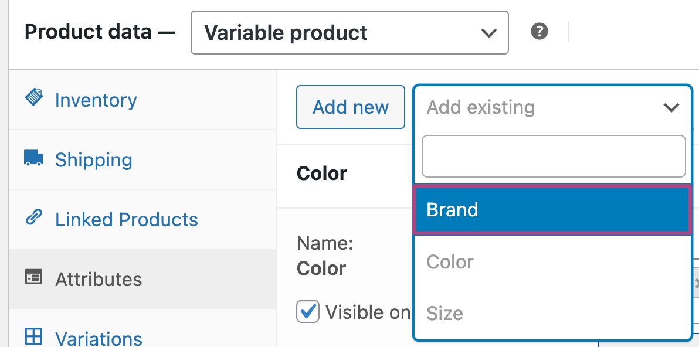
Task: Switch to the Shipping tab
Action: [x=94, y=160]
